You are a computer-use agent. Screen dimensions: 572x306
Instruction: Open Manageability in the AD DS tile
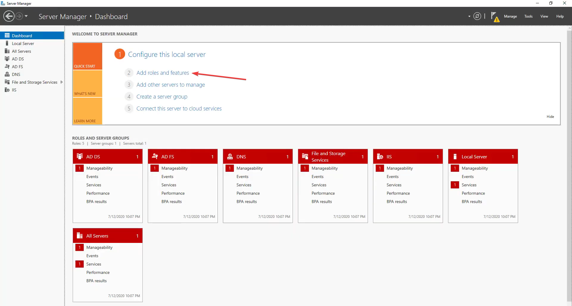pos(100,168)
